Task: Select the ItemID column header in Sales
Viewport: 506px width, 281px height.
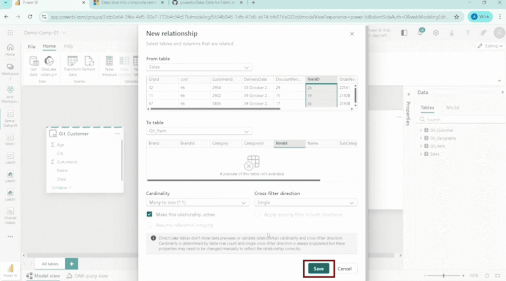Action: pyautogui.click(x=321, y=79)
